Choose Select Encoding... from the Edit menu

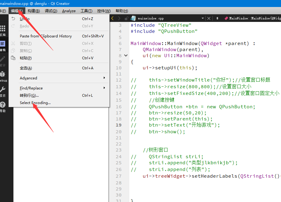coord(36,103)
